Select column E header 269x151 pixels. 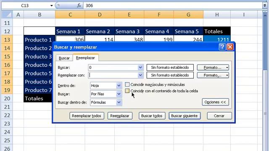click(129, 15)
